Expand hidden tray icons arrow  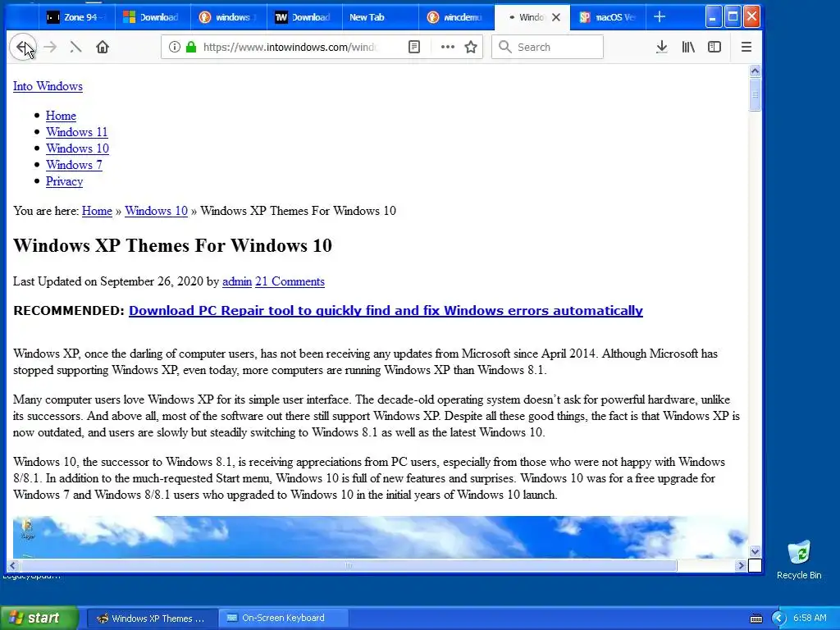(778, 619)
